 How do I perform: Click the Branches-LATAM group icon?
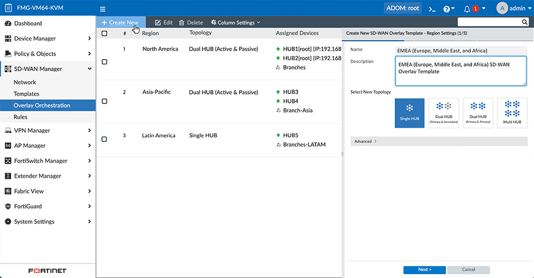(x=278, y=145)
